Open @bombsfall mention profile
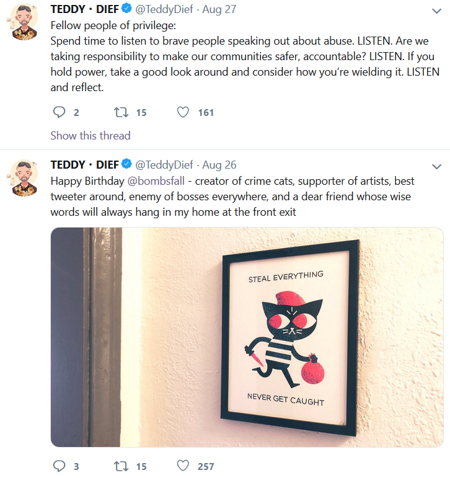The image size is (450, 478). pos(156,181)
